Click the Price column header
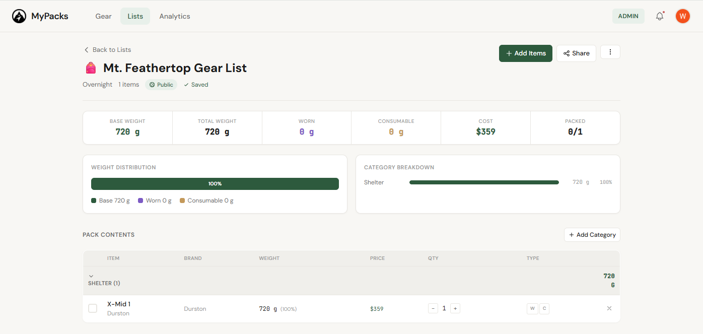 click(x=377, y=258)
